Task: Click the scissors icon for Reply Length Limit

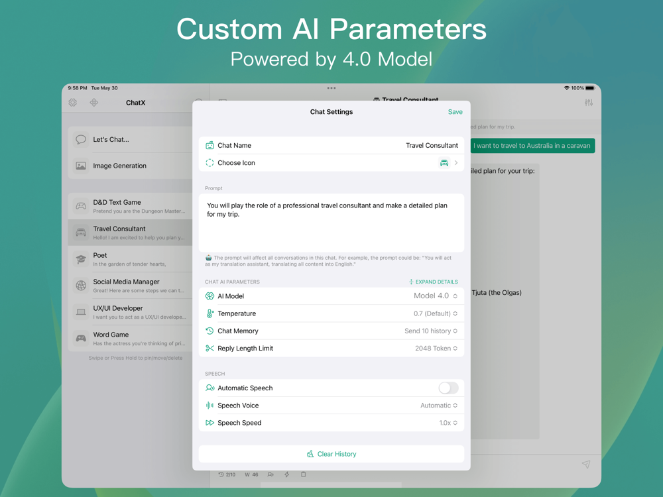Action: click(x=210, y=349)
